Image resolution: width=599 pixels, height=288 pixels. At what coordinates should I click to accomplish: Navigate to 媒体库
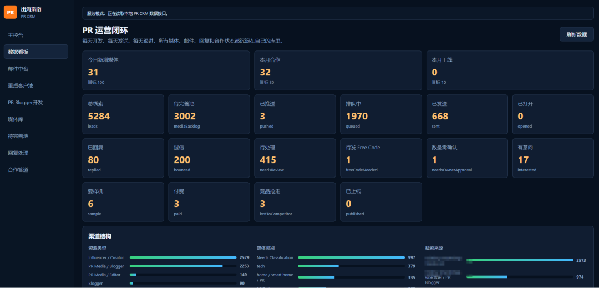(x=36, y=119)
